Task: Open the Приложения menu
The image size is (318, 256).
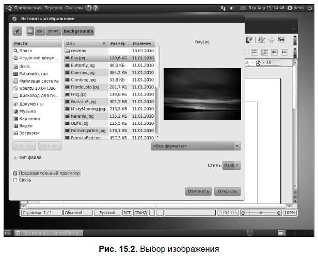Action: 27,8
